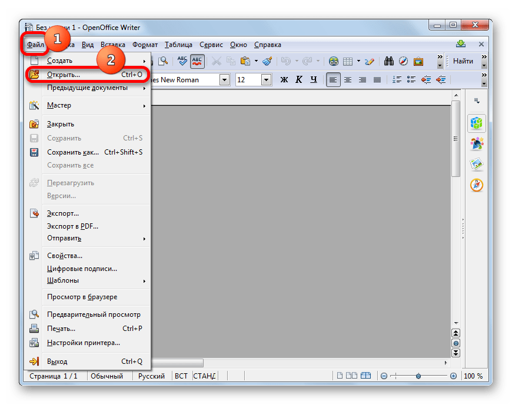Click the Insert Table grid icon

coord(348,61)
